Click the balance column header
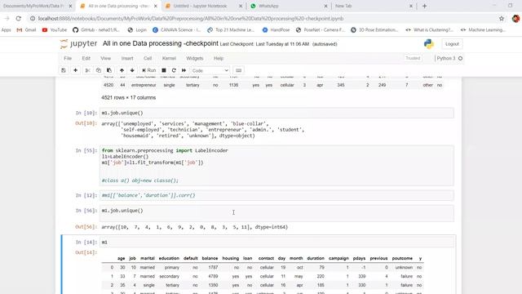Image resolution: width=522 pixels, height=294 pixels. [x=210, y=258]
